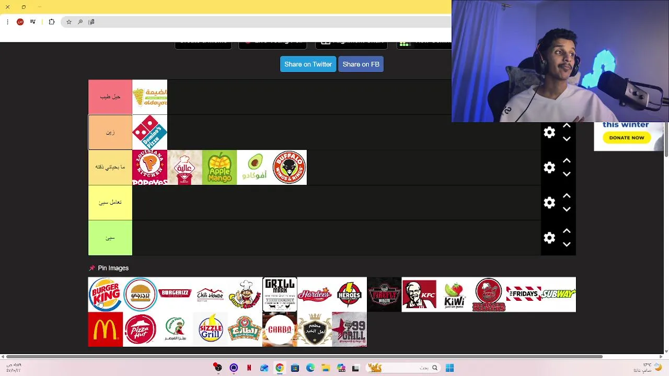Select the pink top tier label
This screenshot has height=376, width=669.
click(x=110, y=97)
